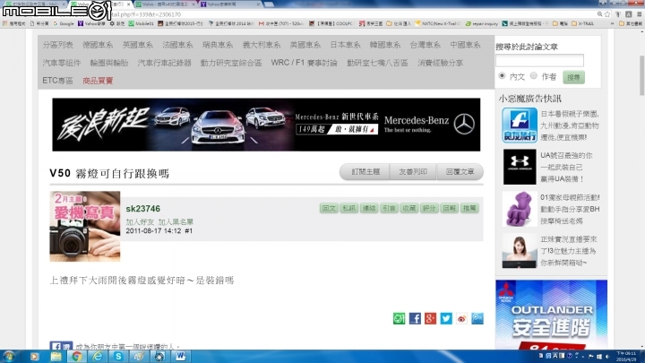Share post via Plurk icon
This screenshot has height=363, width=645.
477,318
